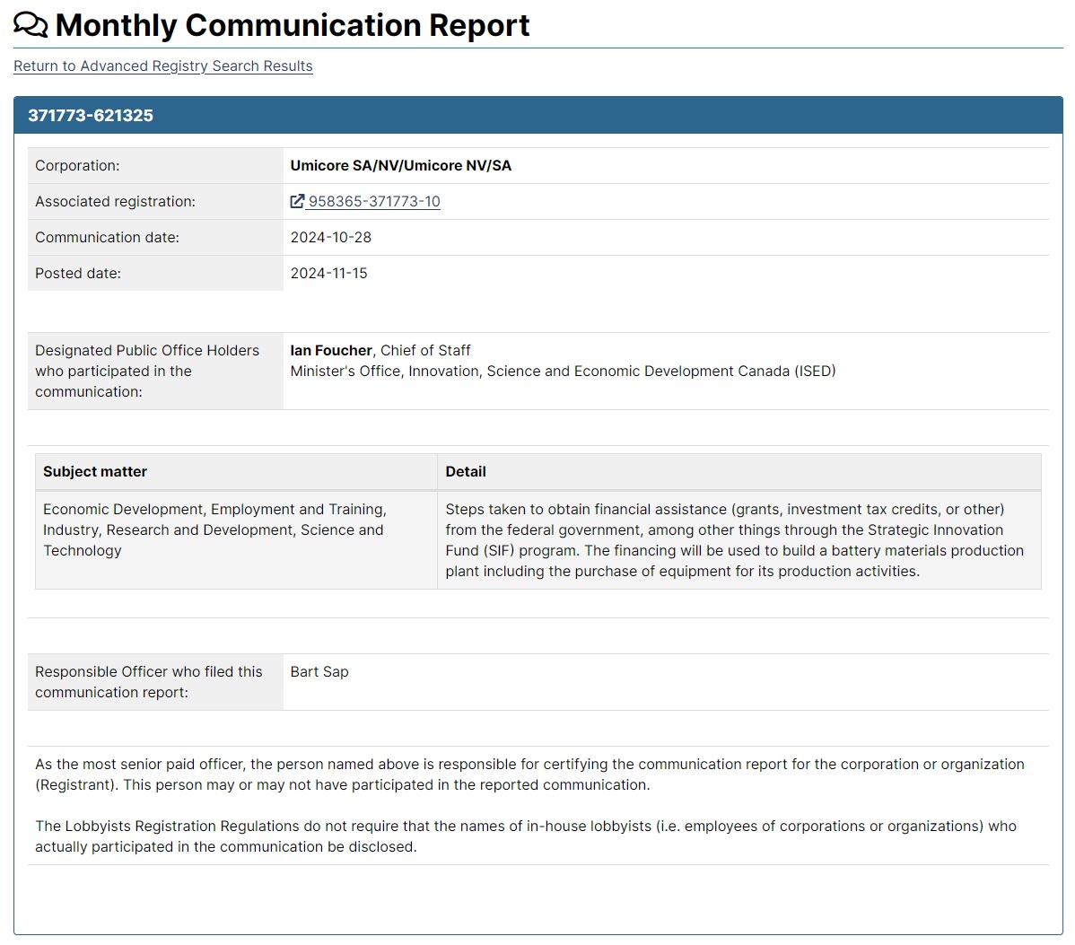Click the Posted date: label

click(x=78, y=273)
